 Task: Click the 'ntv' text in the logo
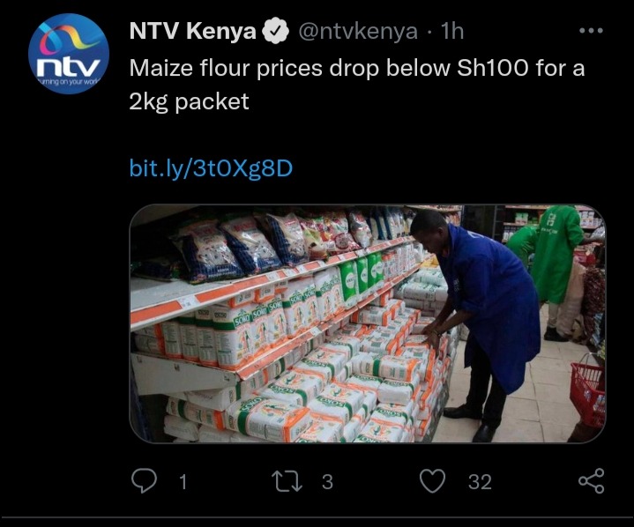click(x=69, y=68)
